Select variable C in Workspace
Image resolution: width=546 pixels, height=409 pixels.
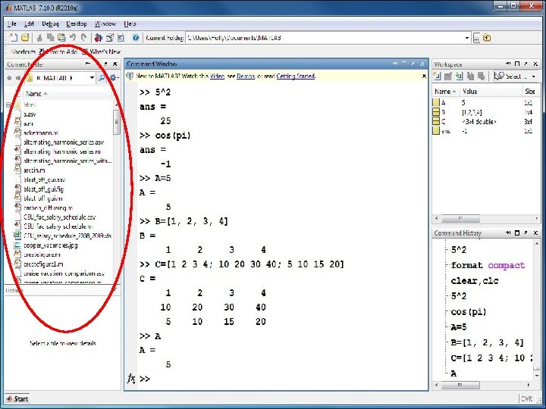coord(486,121)
